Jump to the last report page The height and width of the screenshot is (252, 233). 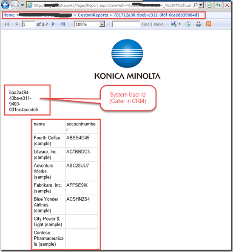tap(63, 24)
